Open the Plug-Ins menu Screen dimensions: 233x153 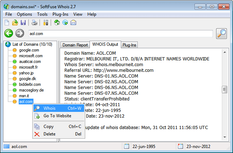pos(60,14)
